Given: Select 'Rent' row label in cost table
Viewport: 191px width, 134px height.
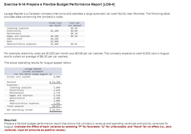Looking at the screenshot, I should 10,41.
